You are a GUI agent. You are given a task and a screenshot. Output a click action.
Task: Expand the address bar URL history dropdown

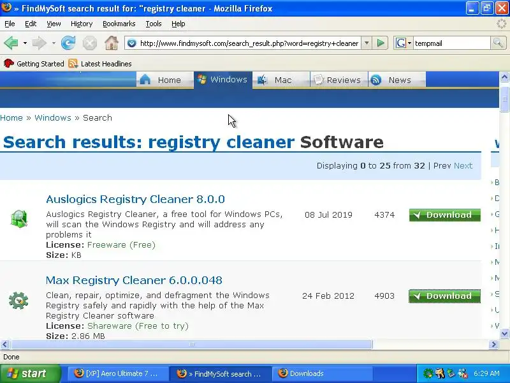367,43
